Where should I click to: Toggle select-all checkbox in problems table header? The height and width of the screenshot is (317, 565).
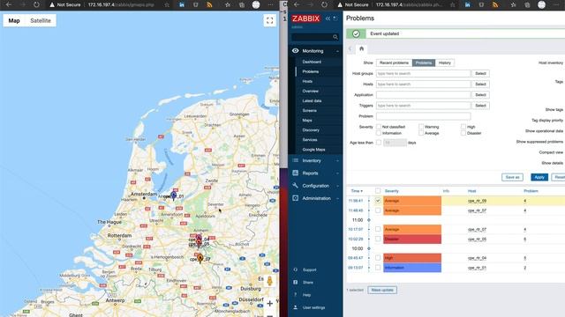coord(378,191)
